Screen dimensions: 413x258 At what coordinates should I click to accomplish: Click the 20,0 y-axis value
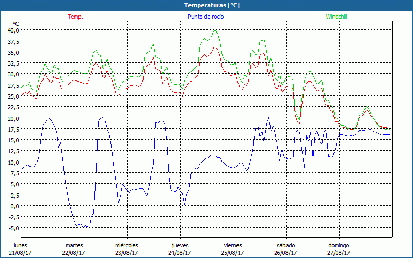pyautogui.click(x=13, y=118)
